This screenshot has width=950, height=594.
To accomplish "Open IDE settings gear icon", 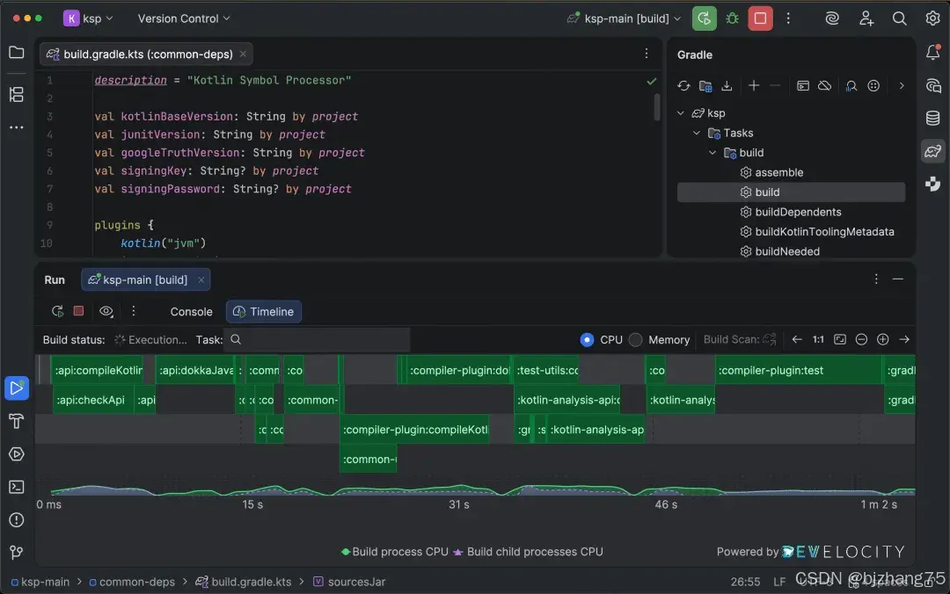I will pos(932,18).
